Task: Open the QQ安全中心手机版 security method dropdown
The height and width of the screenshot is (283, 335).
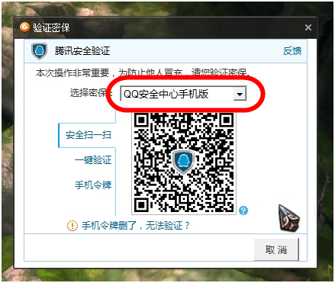Action: pyautogui.click(x=183, y=94)
